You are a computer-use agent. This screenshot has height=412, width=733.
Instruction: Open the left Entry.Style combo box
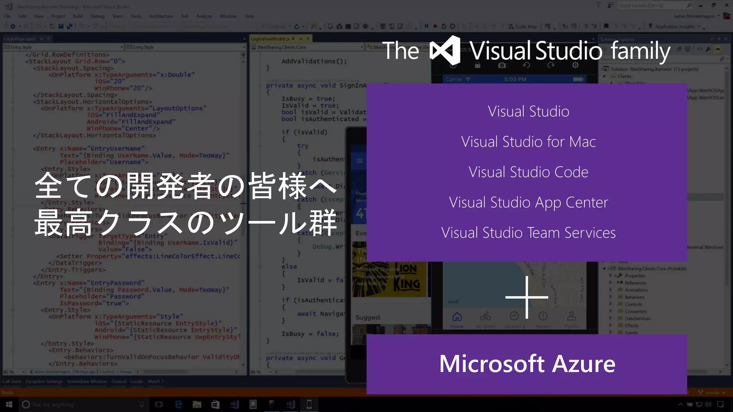(63, 47)
